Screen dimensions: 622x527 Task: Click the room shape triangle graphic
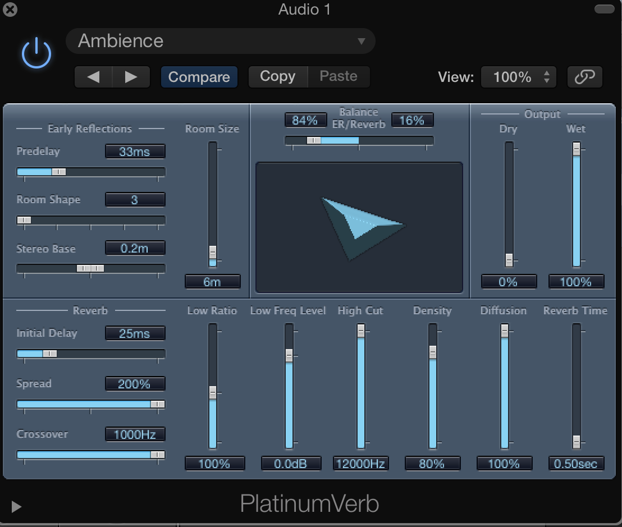point(359,224)
